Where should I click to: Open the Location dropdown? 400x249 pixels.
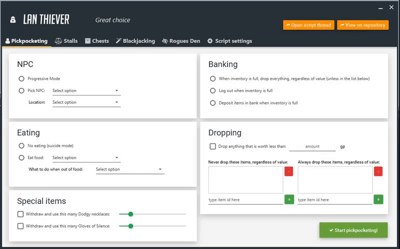click(86, 102)
